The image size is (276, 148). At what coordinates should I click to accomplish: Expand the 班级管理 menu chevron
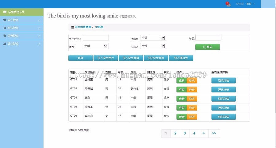[x=39, y=28]
